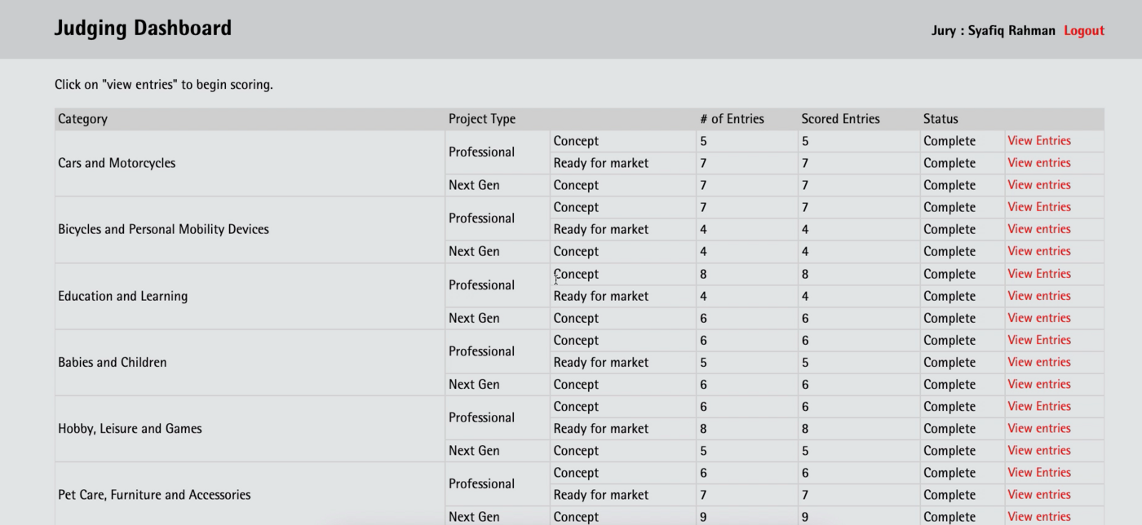View Babies and Children Ready for market entries
1142x525 pixels.
[1038, 362]
